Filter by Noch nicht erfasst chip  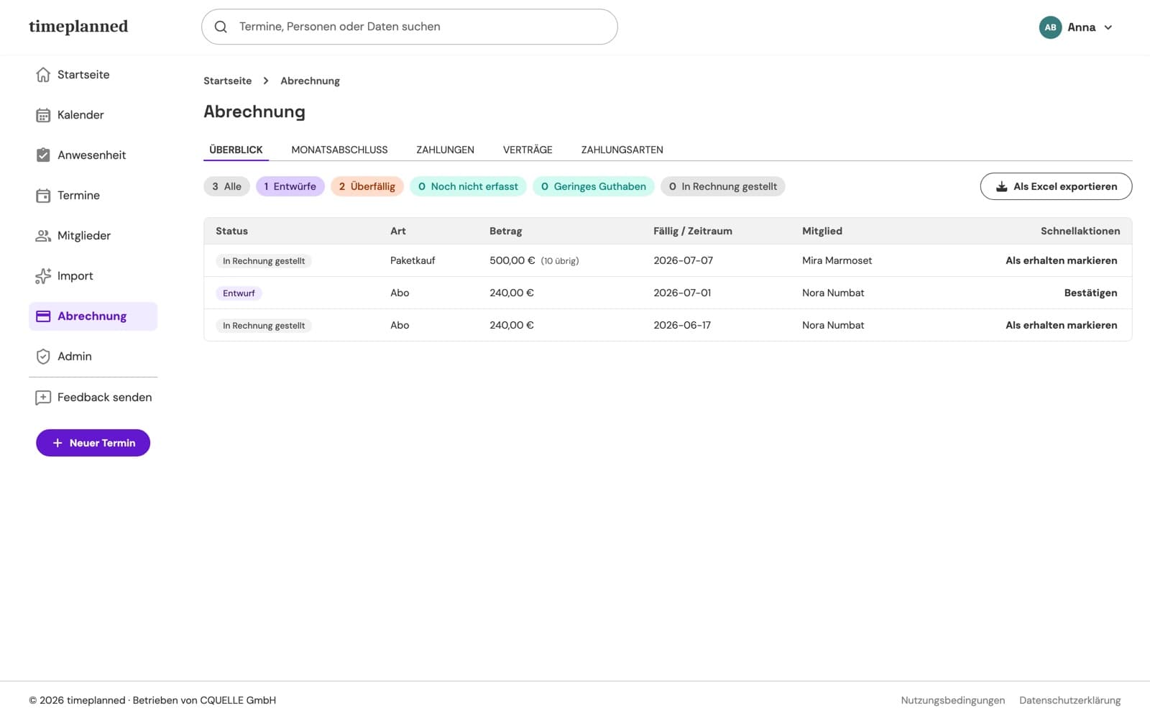[x=468, y=187]
